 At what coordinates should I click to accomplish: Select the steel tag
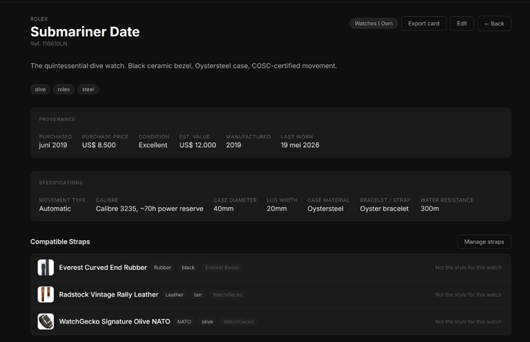tap(88, 90)
